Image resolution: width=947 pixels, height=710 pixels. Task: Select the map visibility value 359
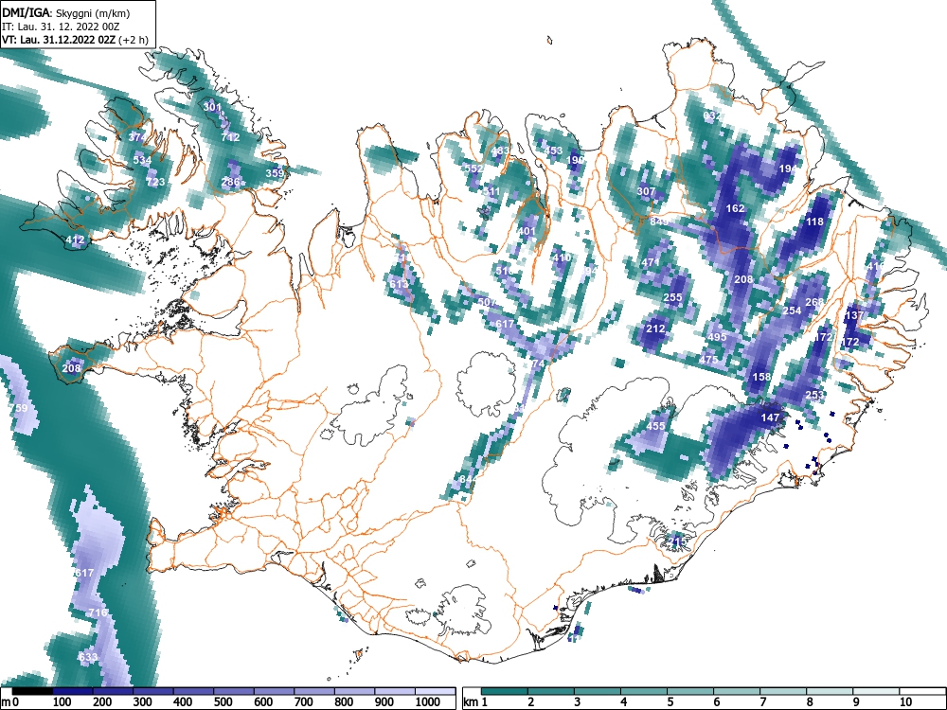[275, 173]
